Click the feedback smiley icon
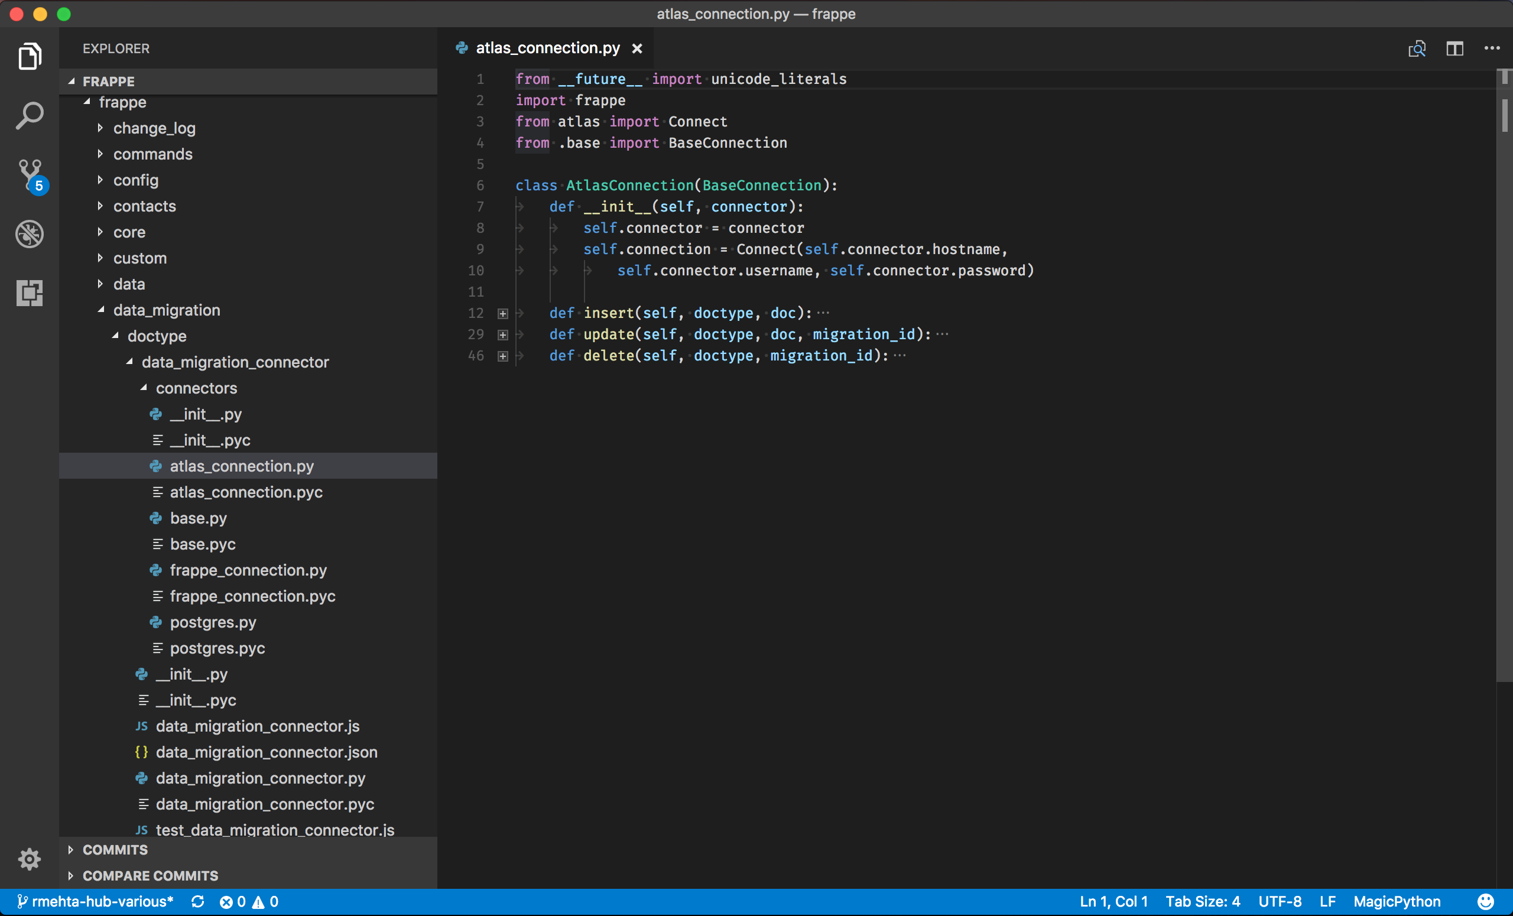This screenshot has width=1513, height=916. [x=1485, y=901]
